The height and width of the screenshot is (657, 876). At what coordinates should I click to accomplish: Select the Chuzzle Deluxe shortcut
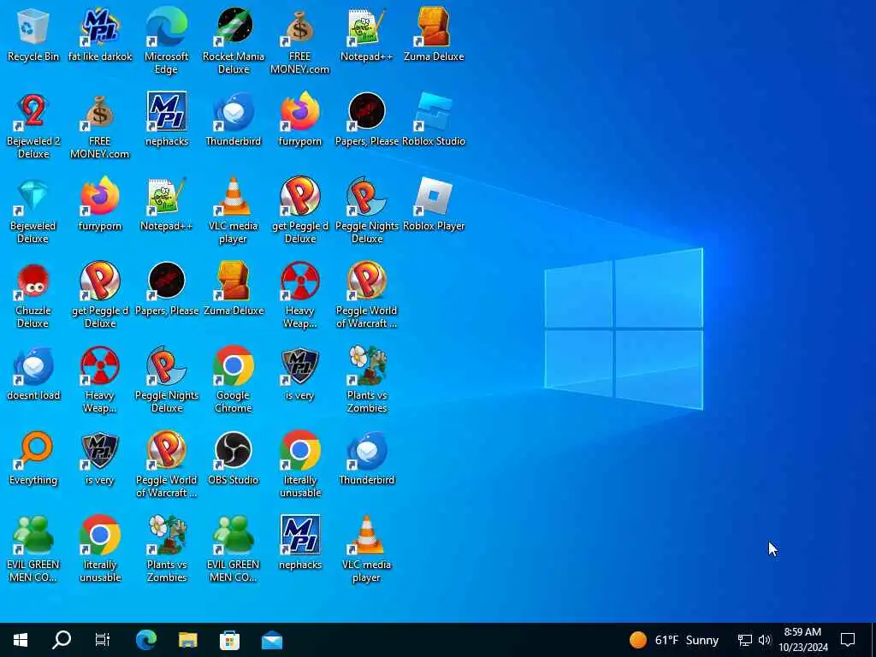click(33, 295)
